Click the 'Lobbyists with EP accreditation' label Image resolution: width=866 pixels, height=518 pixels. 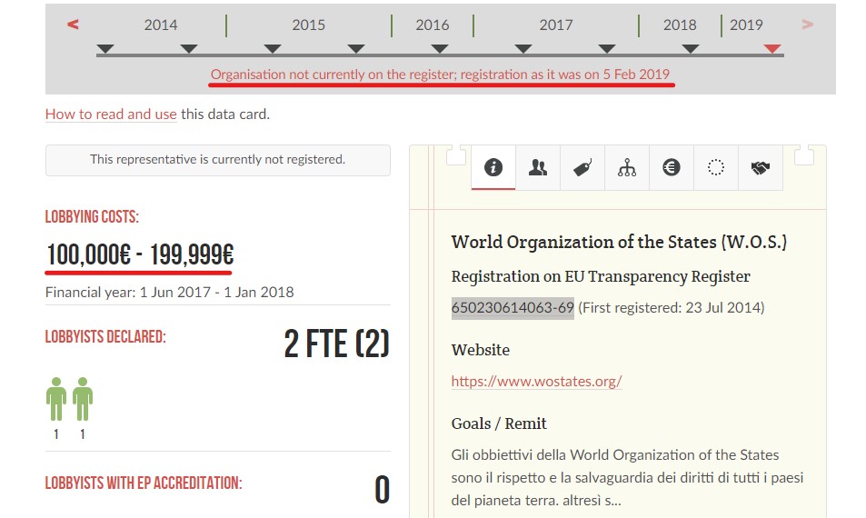click(x=144, y=483)
